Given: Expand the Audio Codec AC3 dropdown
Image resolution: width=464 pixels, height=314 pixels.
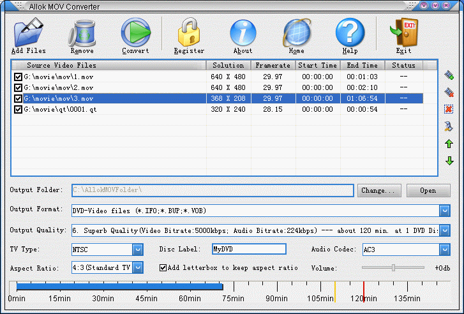Looking at the screenshot, I should pos(445,250).
